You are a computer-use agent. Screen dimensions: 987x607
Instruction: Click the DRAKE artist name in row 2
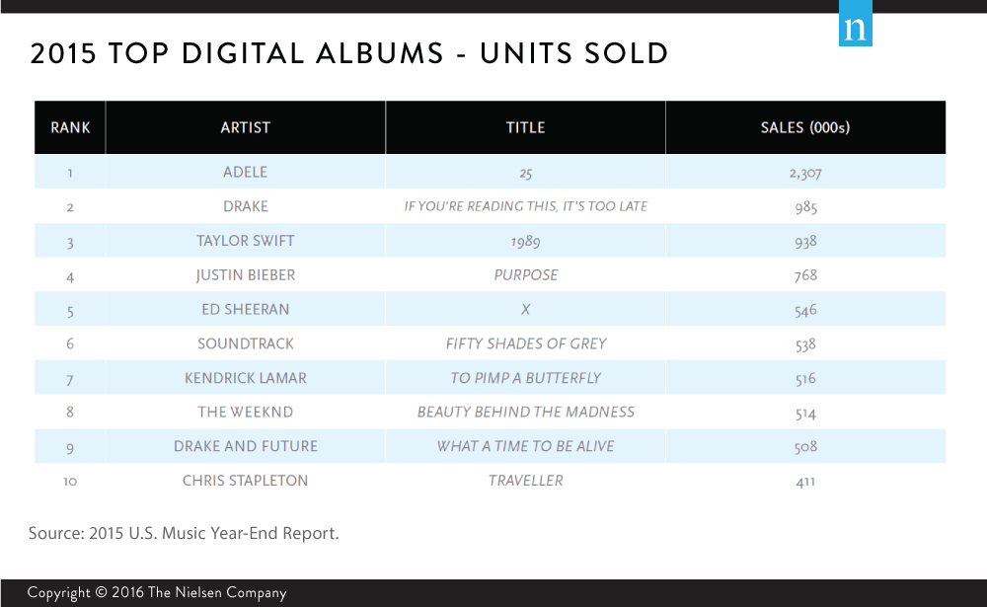tap(246, 206)
